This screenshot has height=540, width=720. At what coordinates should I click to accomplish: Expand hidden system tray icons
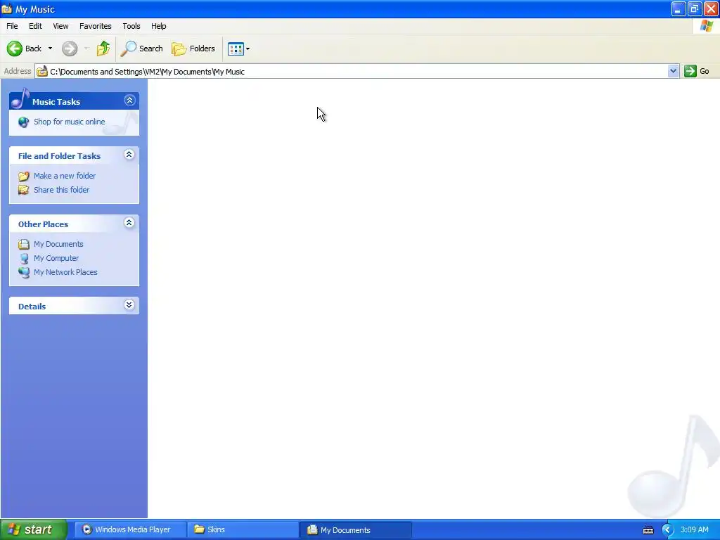[667, 530]
